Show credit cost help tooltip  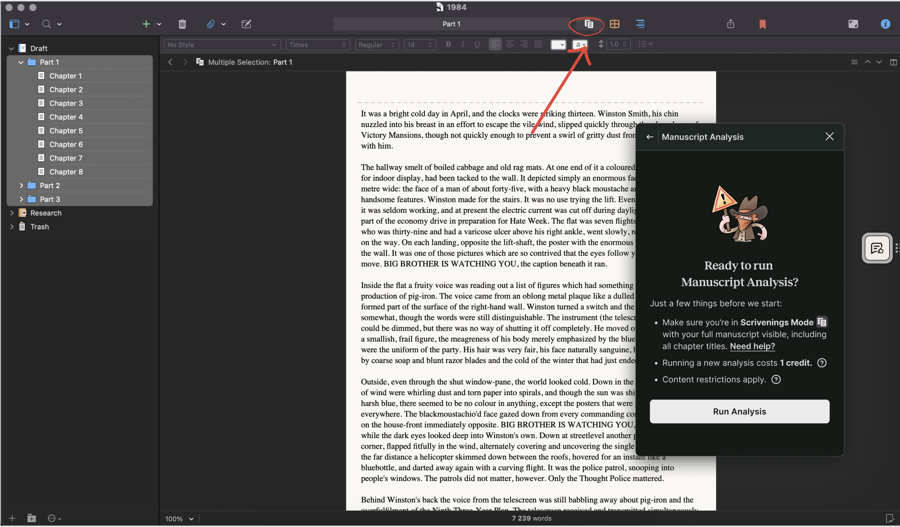(821, 363)
